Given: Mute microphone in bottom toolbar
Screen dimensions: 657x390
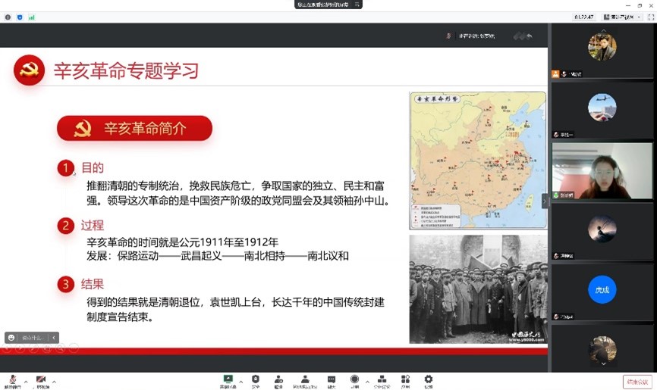Looking at the screenshot, I should (12, 380).
